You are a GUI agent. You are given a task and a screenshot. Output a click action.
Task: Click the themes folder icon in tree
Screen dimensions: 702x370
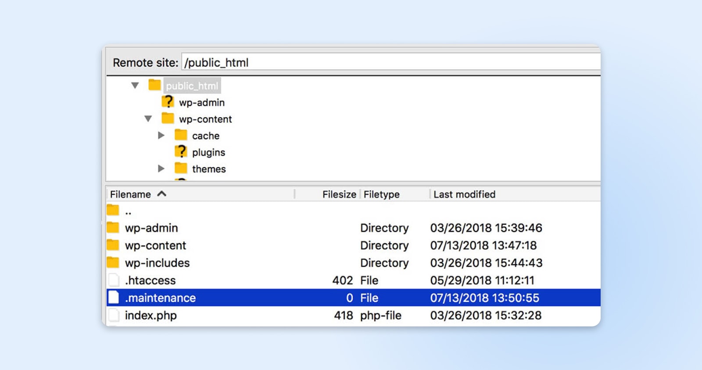[181, 169]
